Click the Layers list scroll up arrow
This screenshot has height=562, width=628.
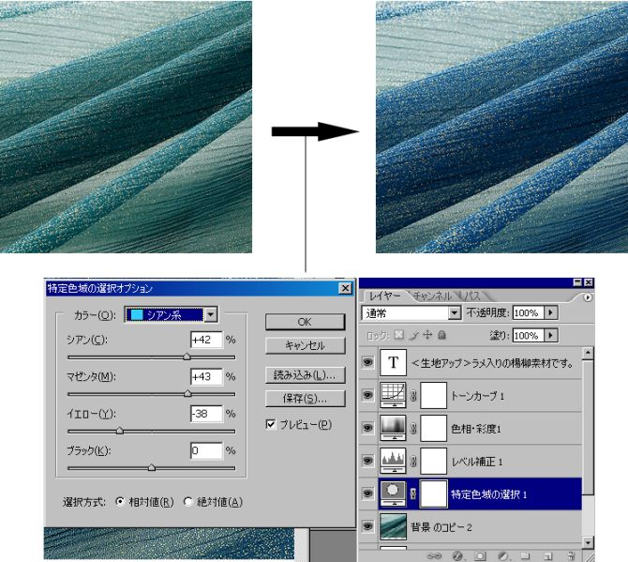(x=588, y=353)
